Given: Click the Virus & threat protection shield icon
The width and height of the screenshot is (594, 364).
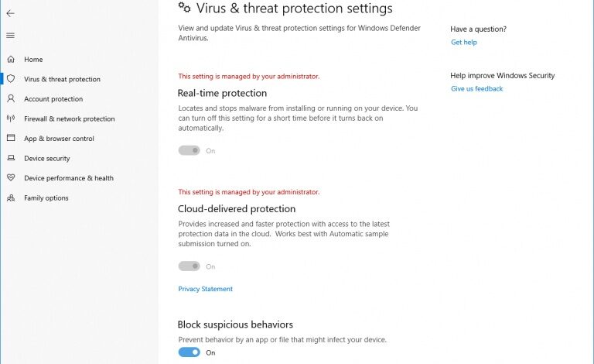Looking at the screenshot, I should coord(11,79).
